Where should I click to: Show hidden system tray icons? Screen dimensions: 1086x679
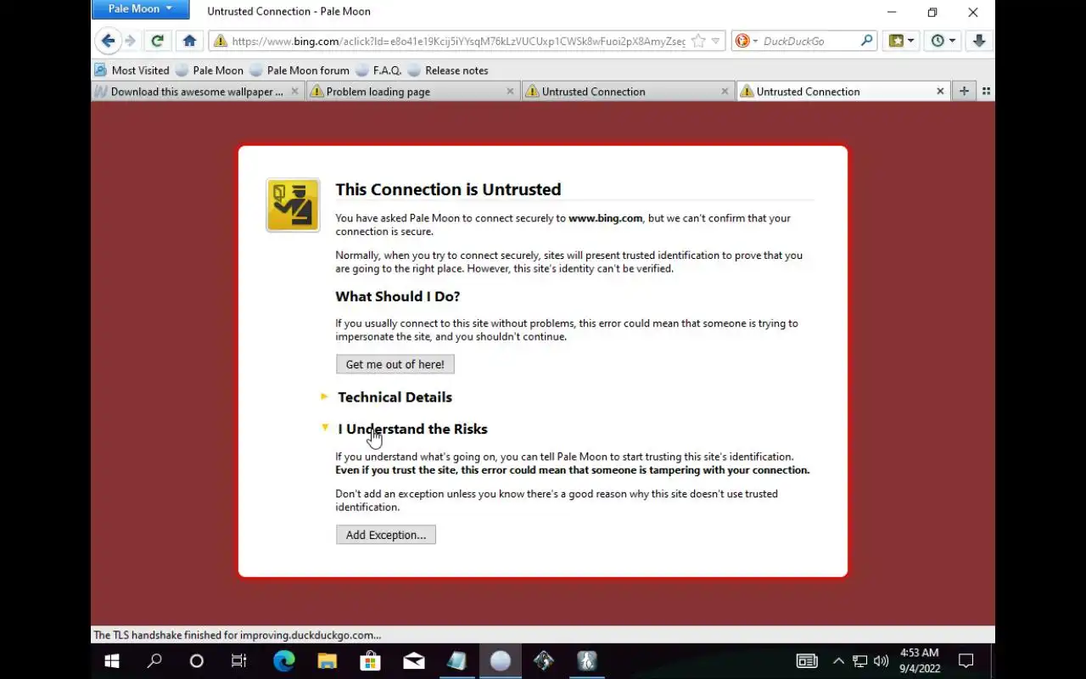coord(838,660)
